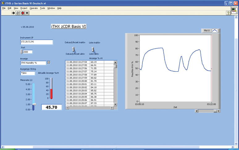The height and width of the screenshot is (150, 239).
Task: Click the 85.75 humidity value cell
Action: click(x=97, y=94)
